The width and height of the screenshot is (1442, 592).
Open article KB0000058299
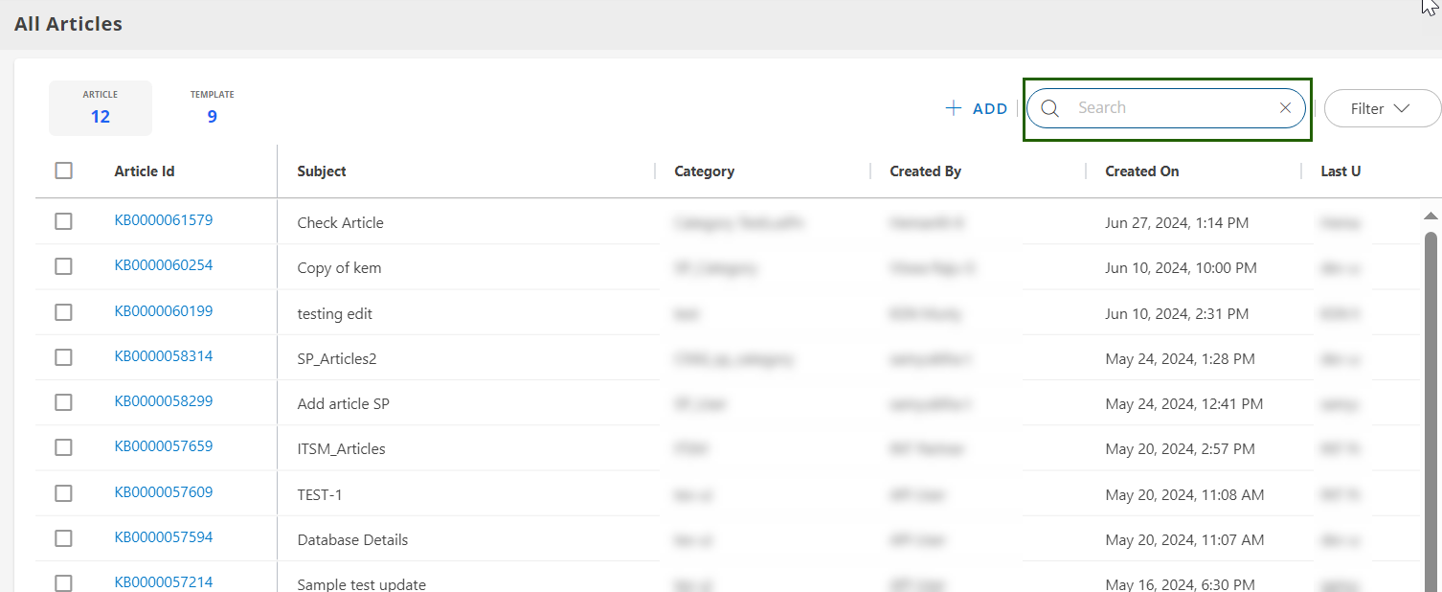164,401
